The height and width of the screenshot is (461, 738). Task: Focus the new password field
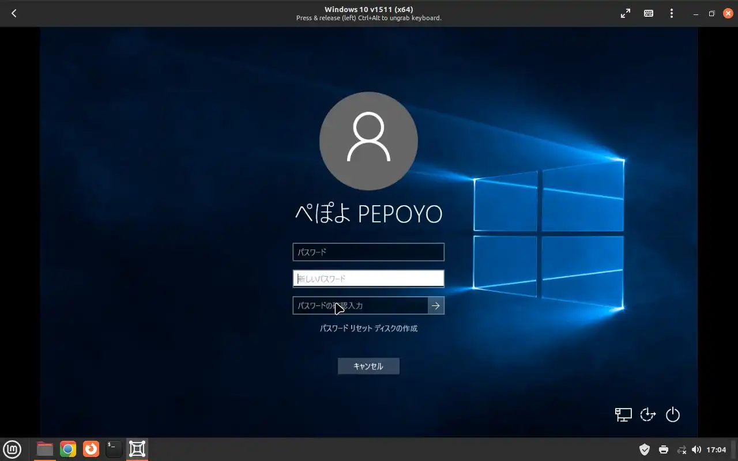(x=368, y=279)
